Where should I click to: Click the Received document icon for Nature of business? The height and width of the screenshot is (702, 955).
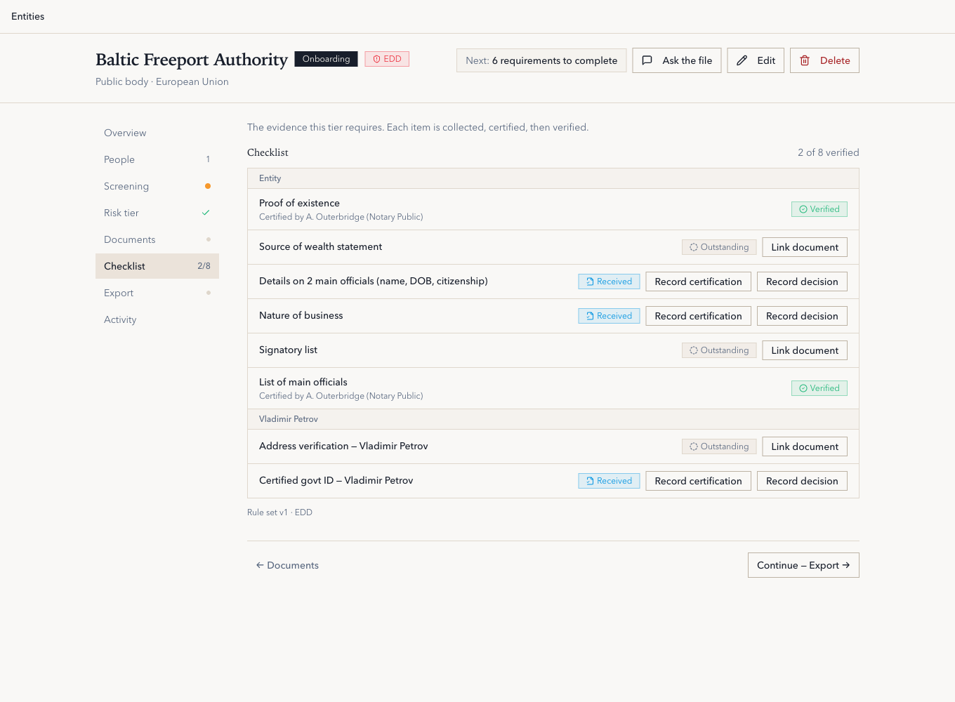(590, 316)
